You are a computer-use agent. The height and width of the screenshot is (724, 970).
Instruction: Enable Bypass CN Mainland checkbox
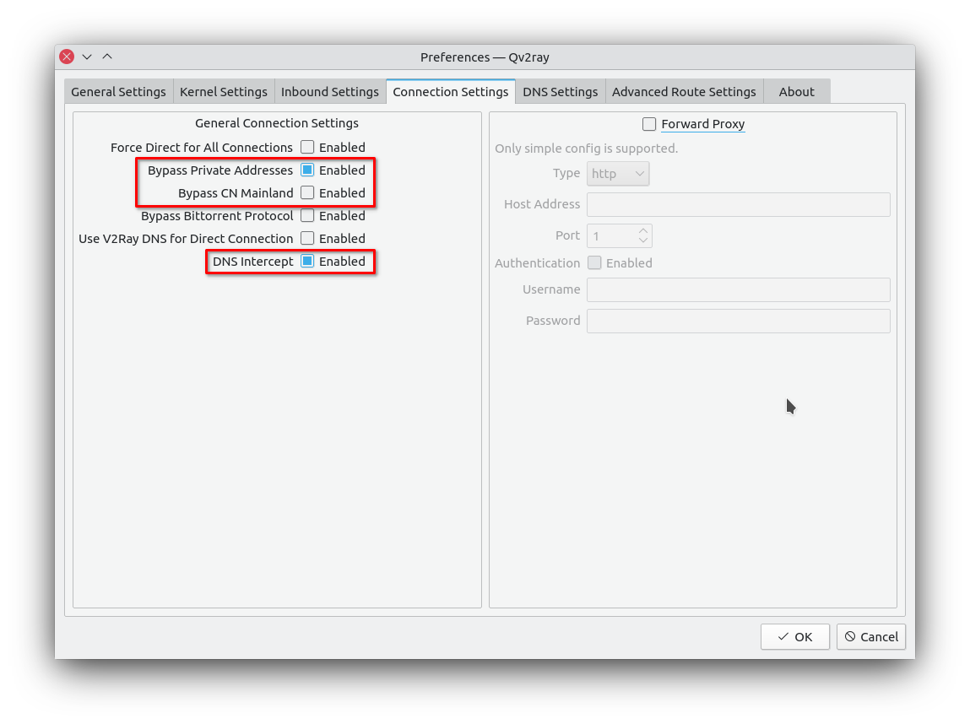click(x=307, y=192)
